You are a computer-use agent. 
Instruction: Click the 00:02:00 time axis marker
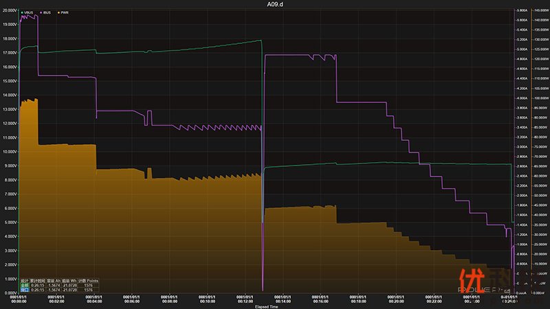click(55, 300)
